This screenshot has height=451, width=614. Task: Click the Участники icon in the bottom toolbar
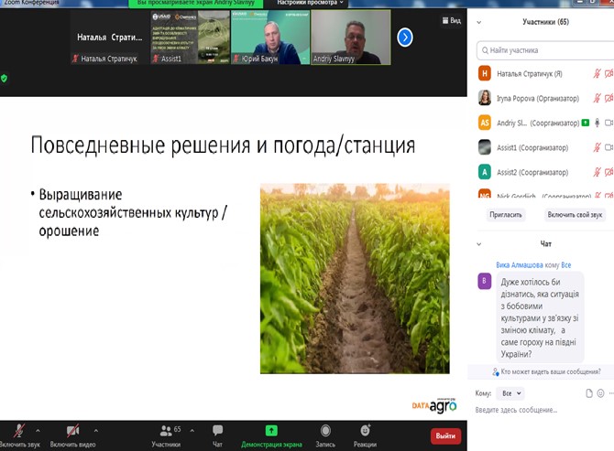tap(166, 430)
